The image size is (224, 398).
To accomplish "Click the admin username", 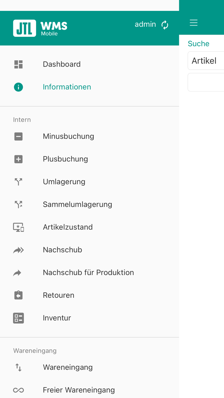I will coord(145,24).
